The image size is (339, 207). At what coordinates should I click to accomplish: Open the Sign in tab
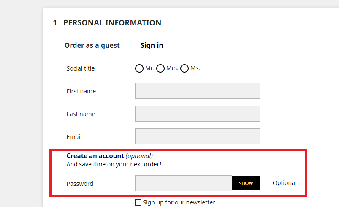[152, 45]
